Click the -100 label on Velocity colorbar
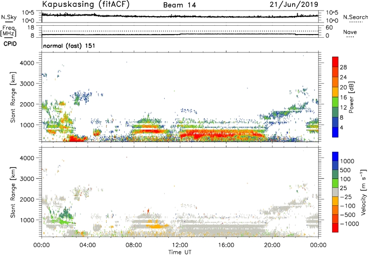Screen dimensions: 368x255 pos(347,206)
